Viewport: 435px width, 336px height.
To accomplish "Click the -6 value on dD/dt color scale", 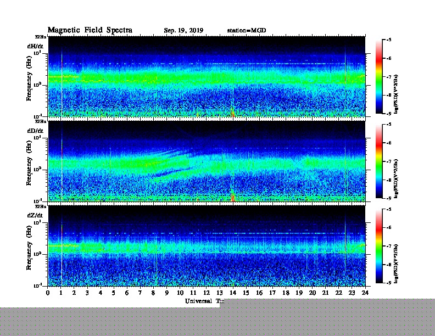I will point(389,143).
